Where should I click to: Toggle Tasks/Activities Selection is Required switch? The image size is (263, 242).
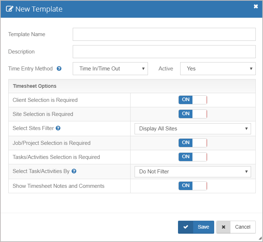point(192,157)
